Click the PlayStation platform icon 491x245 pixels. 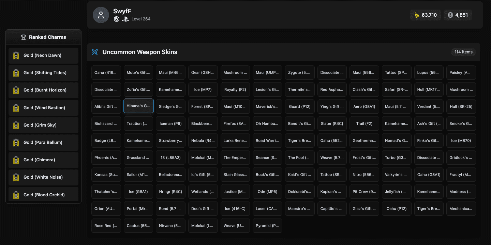pyautogui.click(x=125, y=19)
